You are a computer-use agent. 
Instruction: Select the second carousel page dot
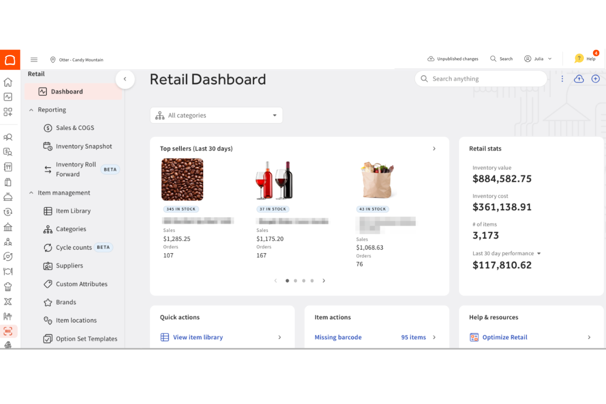tap(295, 280)
